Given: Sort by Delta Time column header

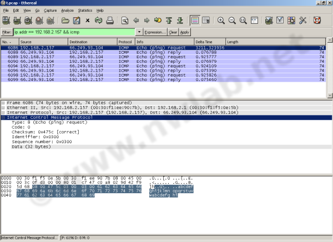Looking at the screenshot, I should click(x=210, y=42).
